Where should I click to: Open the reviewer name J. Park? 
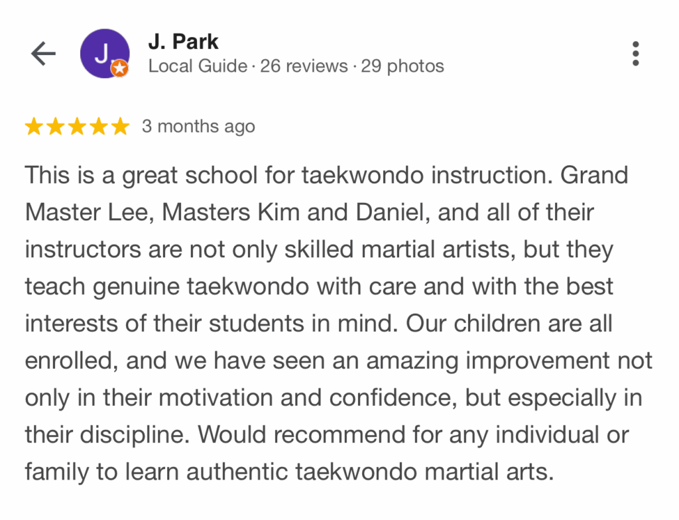click(x=182, y=40)
